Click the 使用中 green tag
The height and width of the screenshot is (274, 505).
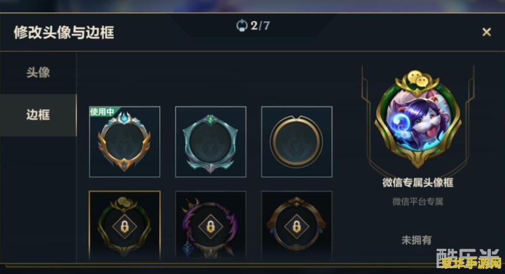tap(102, 111)
